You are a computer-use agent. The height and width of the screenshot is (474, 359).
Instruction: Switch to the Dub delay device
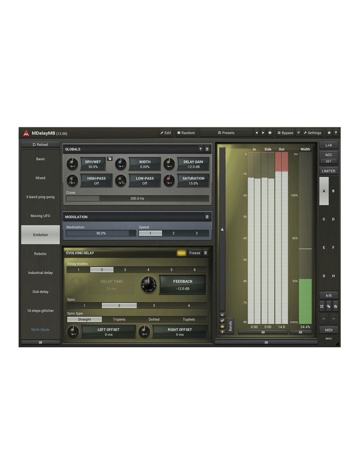pos(40,292)
